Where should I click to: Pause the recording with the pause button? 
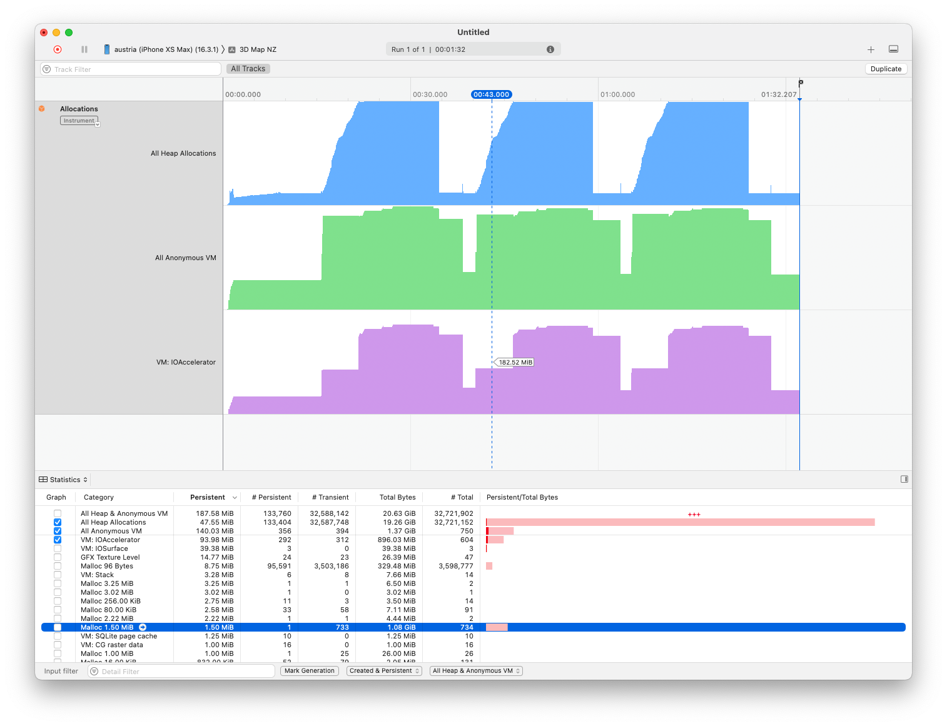tap(84, 49)
